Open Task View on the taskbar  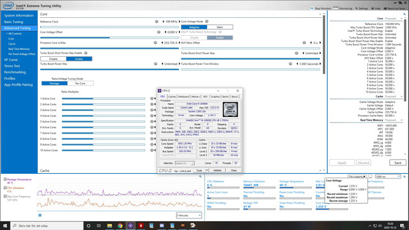98,226
